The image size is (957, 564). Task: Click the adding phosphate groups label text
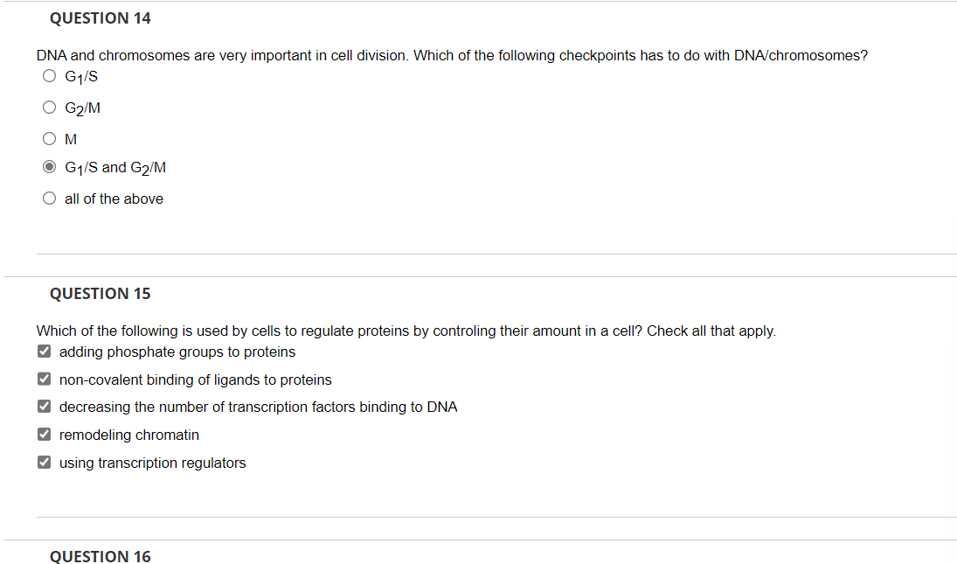(177, 352)
